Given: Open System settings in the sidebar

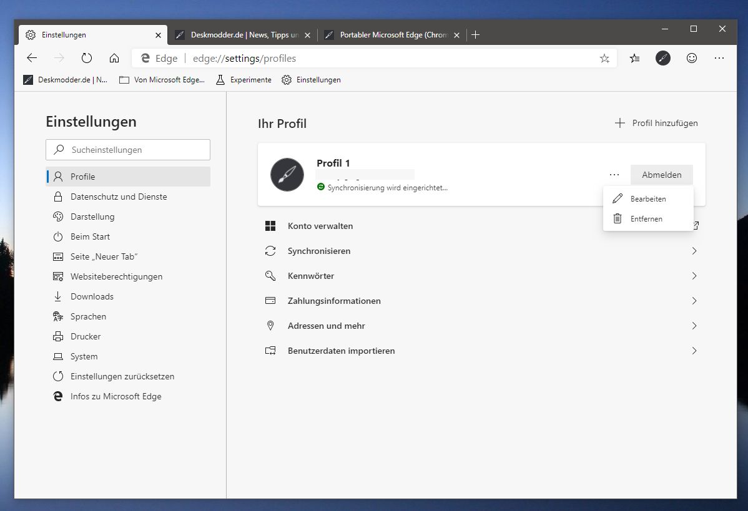Looking at the screenshot, I should [x=128, y=356].
